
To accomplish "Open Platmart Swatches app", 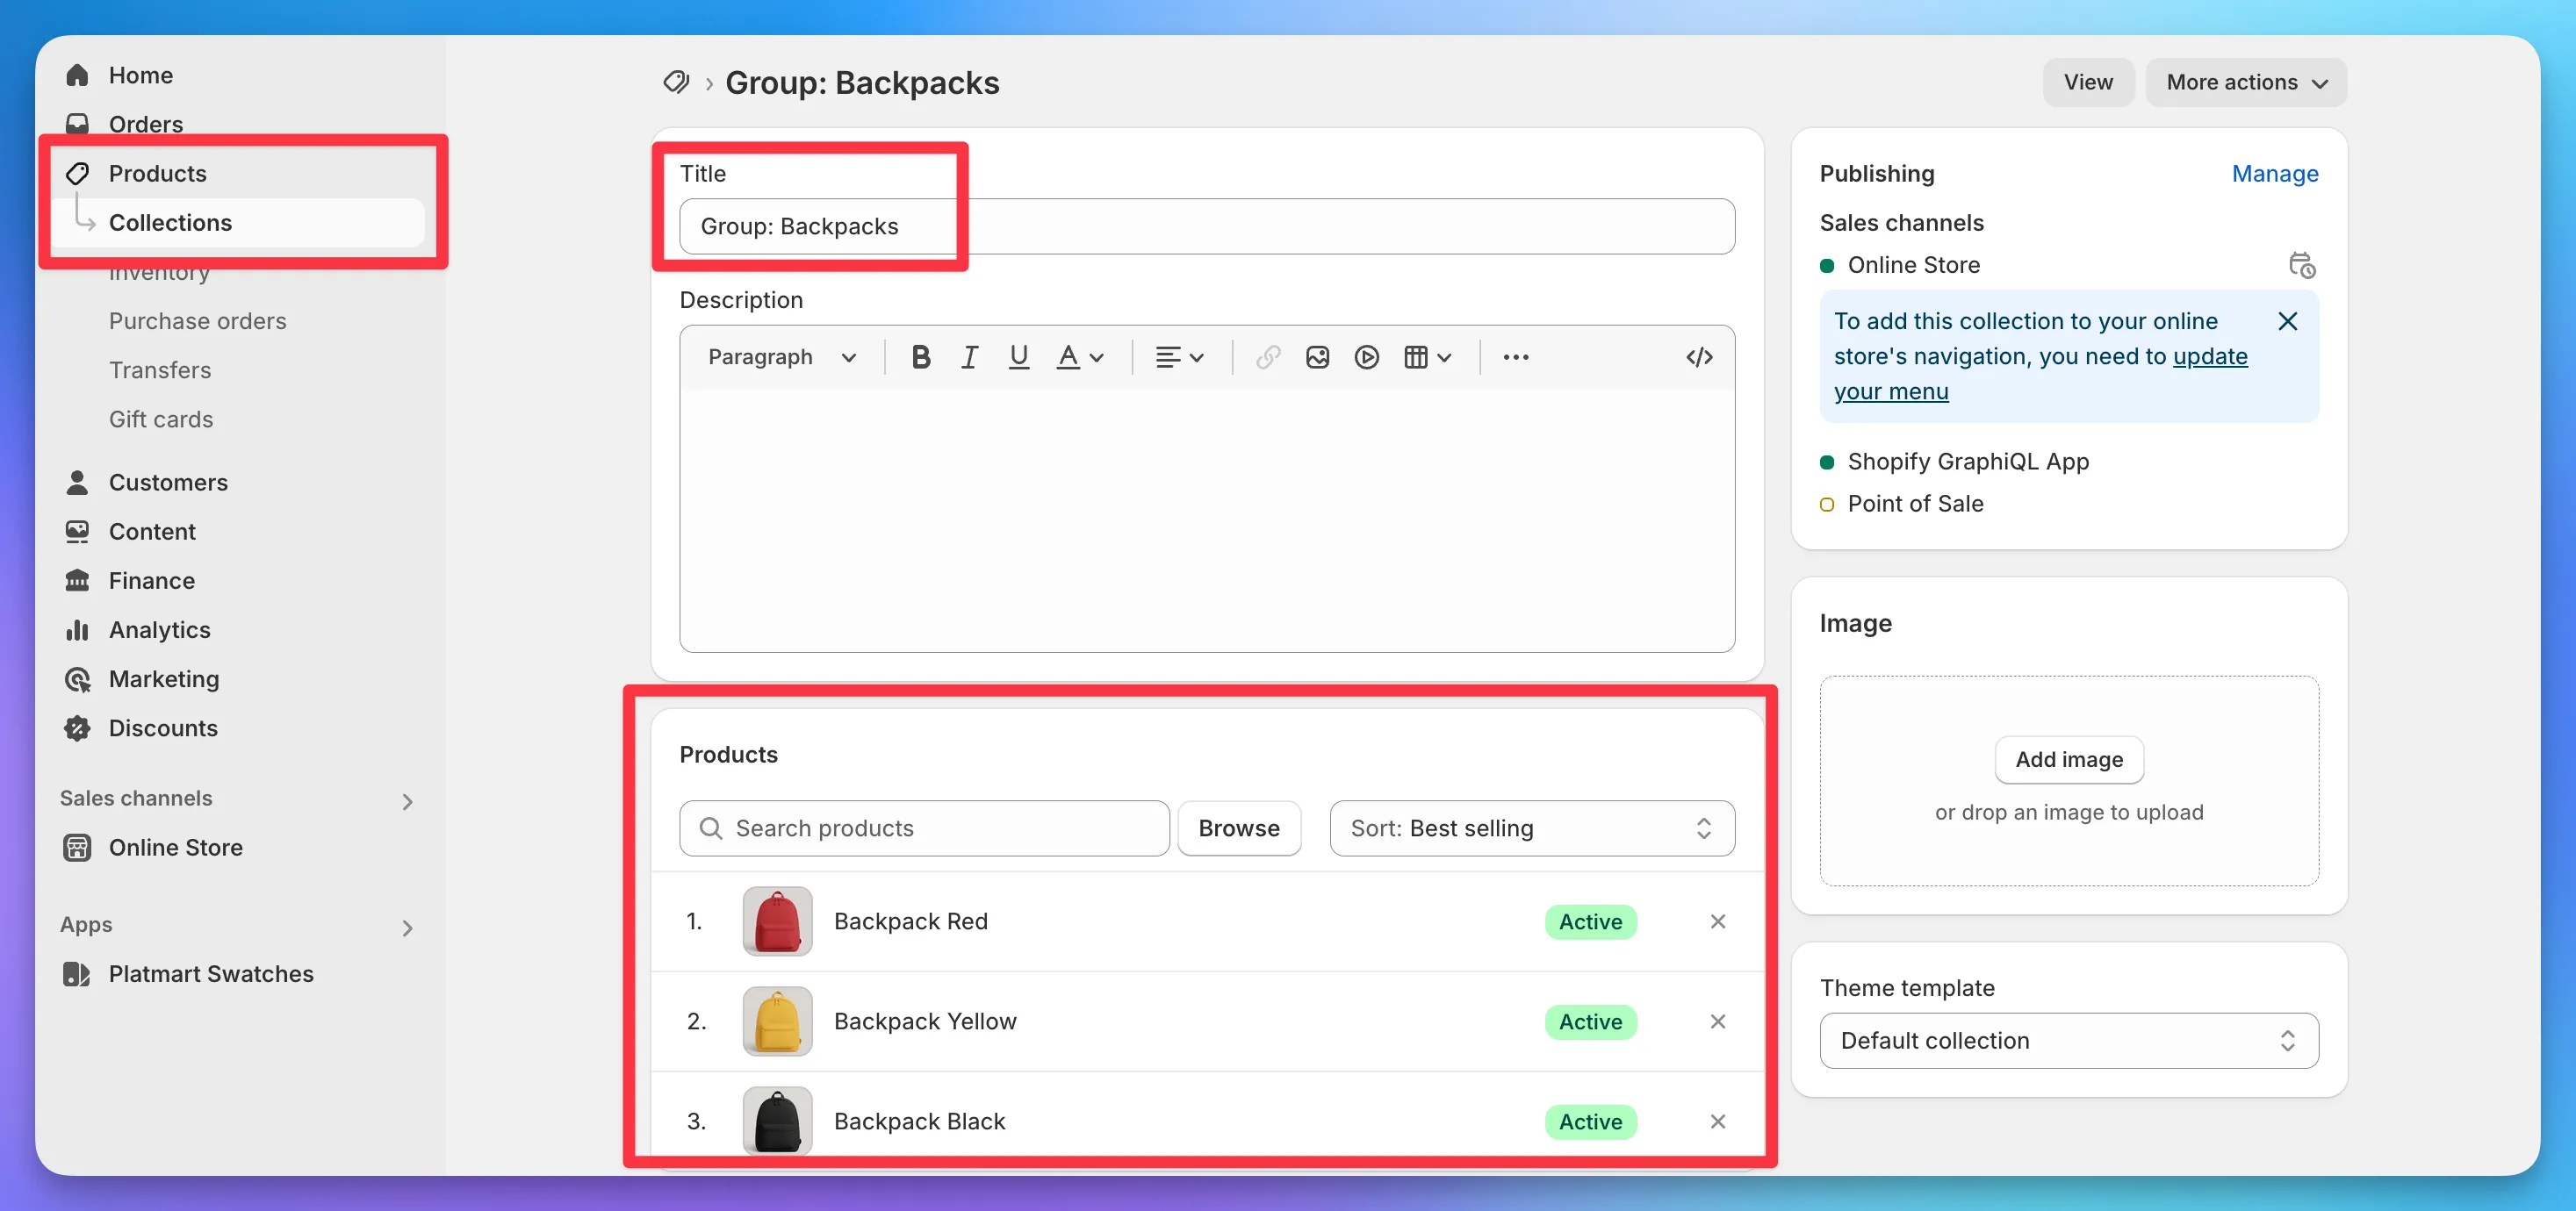I will click(211, 973).
